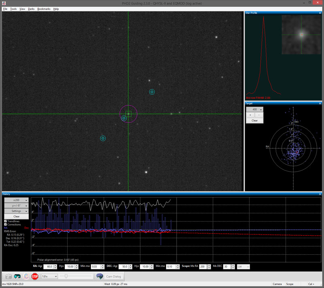
Task: Close the Star Profile panel
Action: (320, 13)
